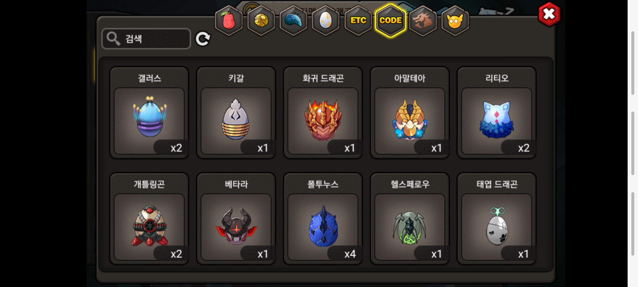
Task: Open the blue dragon head category tab
Action: click(x=293, y=21)
